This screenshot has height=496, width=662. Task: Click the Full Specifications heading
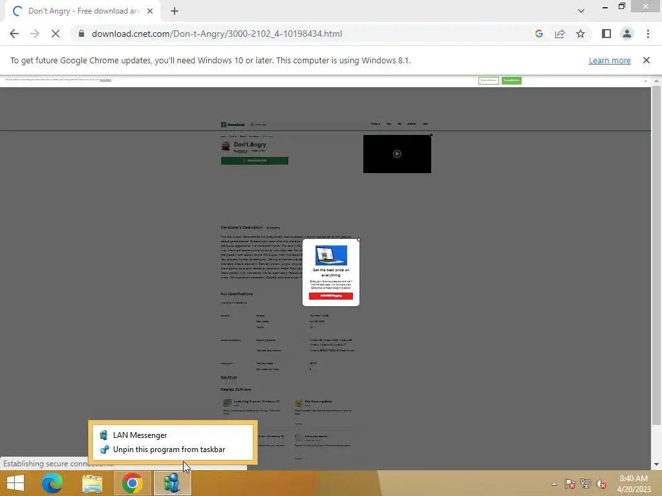[x=237, y=294]
